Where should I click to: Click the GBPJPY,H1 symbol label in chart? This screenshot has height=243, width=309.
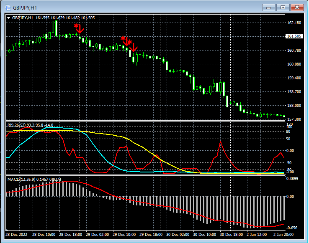[23, 18]
